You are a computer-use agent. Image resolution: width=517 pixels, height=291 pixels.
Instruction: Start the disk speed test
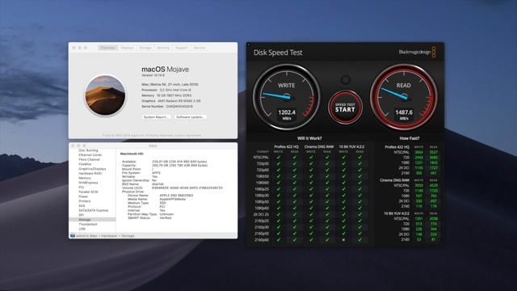coord(345,108)
